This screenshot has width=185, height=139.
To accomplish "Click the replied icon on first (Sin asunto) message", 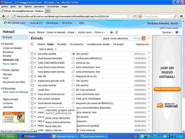I will click(x=73, y=54).
